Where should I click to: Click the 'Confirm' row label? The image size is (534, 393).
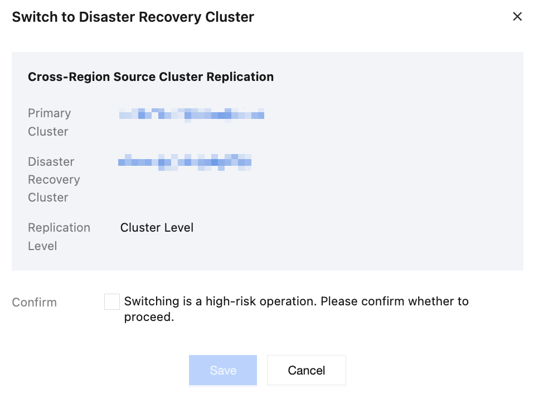click(34, 302)
